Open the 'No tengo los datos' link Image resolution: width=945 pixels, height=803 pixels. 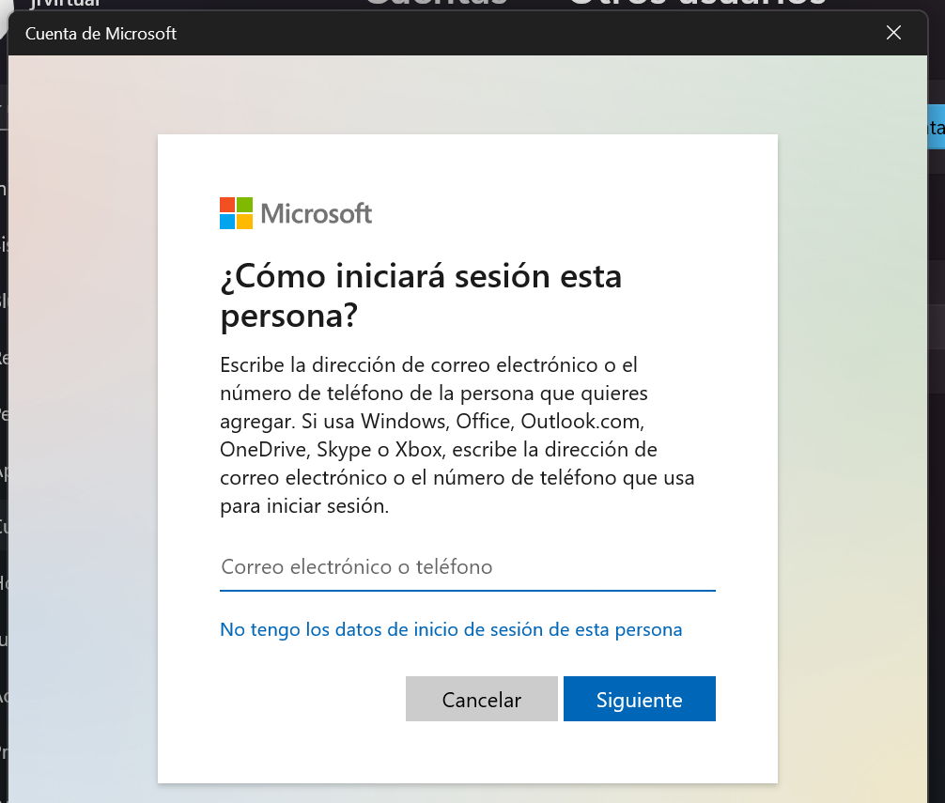click(x=451, y=629)
